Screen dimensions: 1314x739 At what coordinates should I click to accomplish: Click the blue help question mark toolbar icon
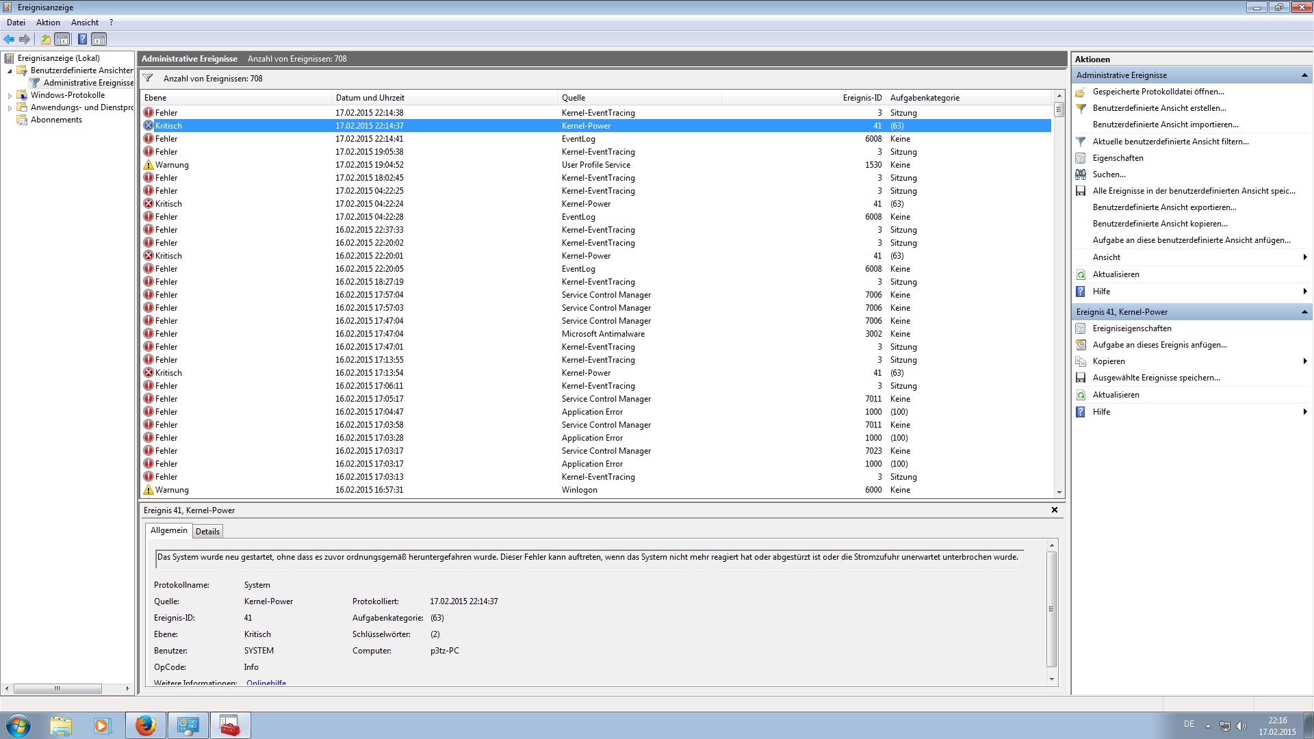[x=82, y=39]
